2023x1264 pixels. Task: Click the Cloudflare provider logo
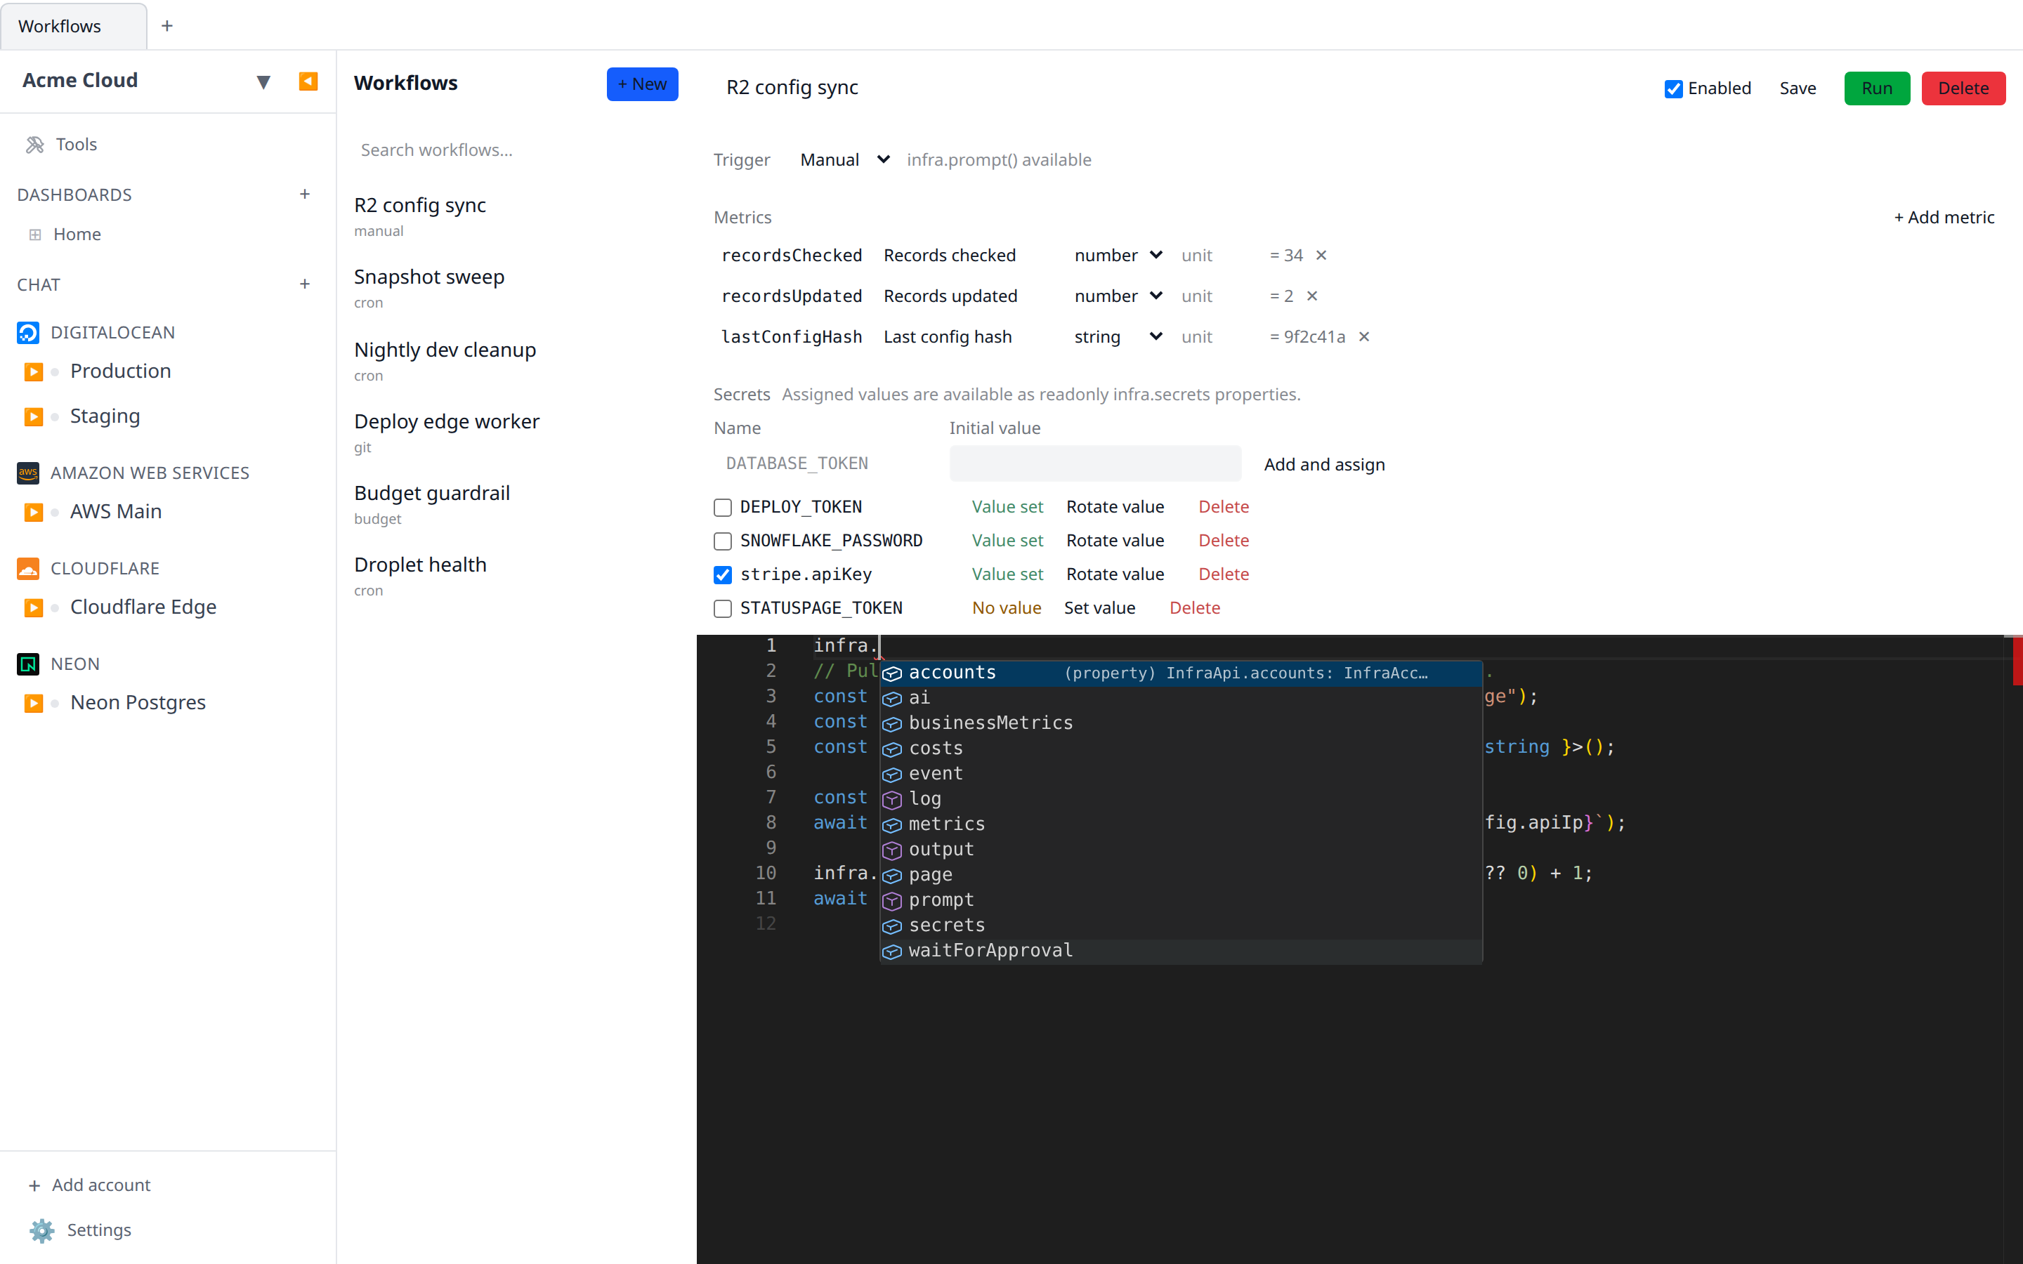(27, 569)
